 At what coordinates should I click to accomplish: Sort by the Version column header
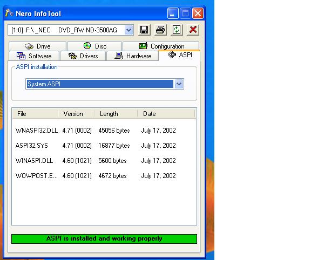76,114
